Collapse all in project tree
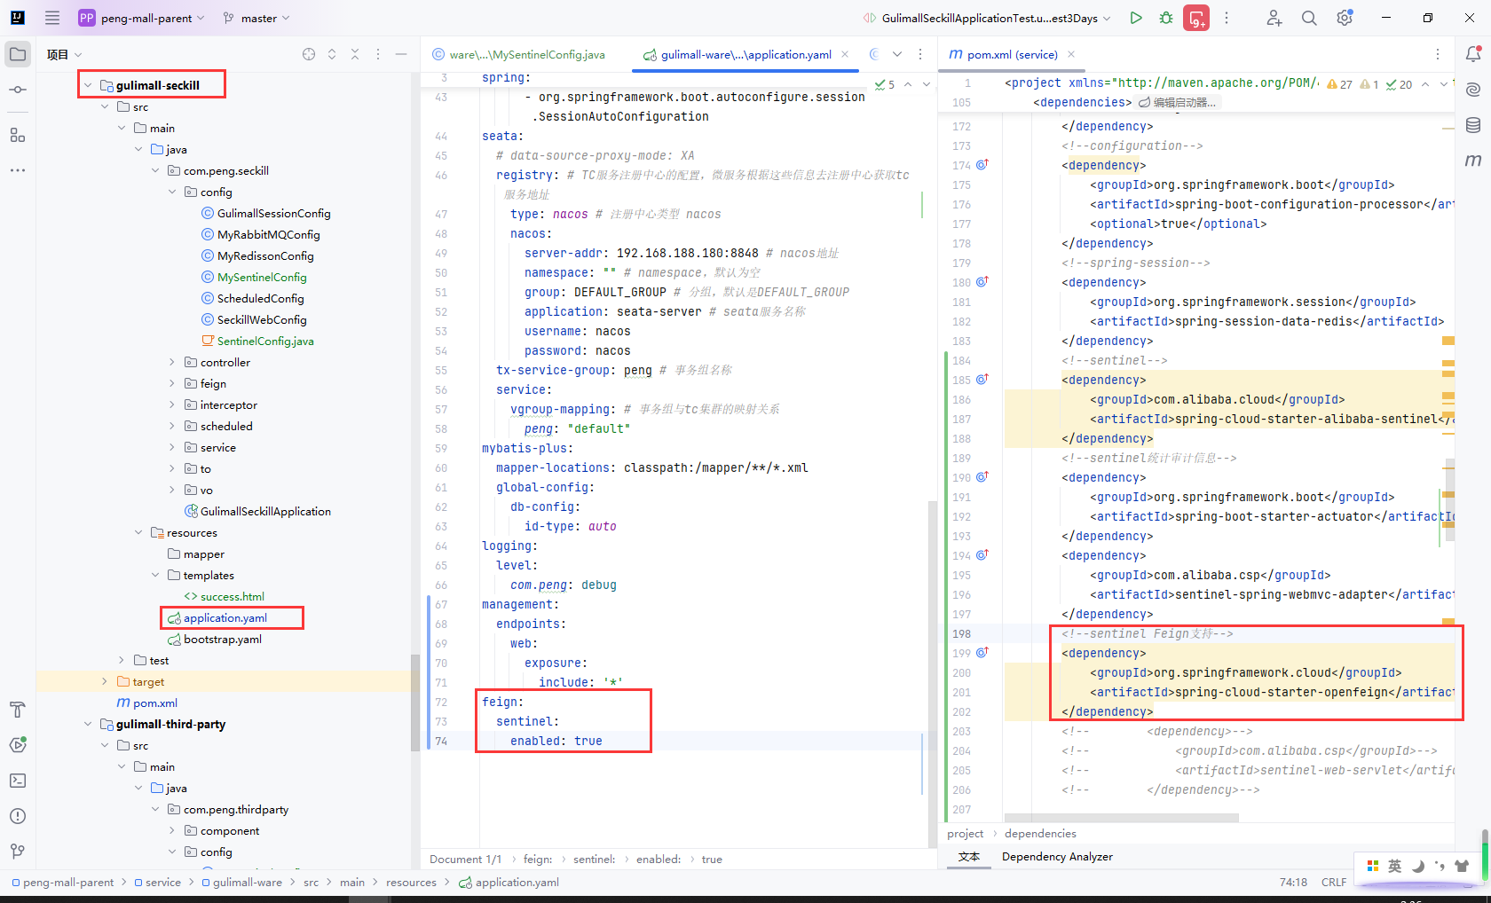This screenshot has width=1491, height=903. coord(355,54)
